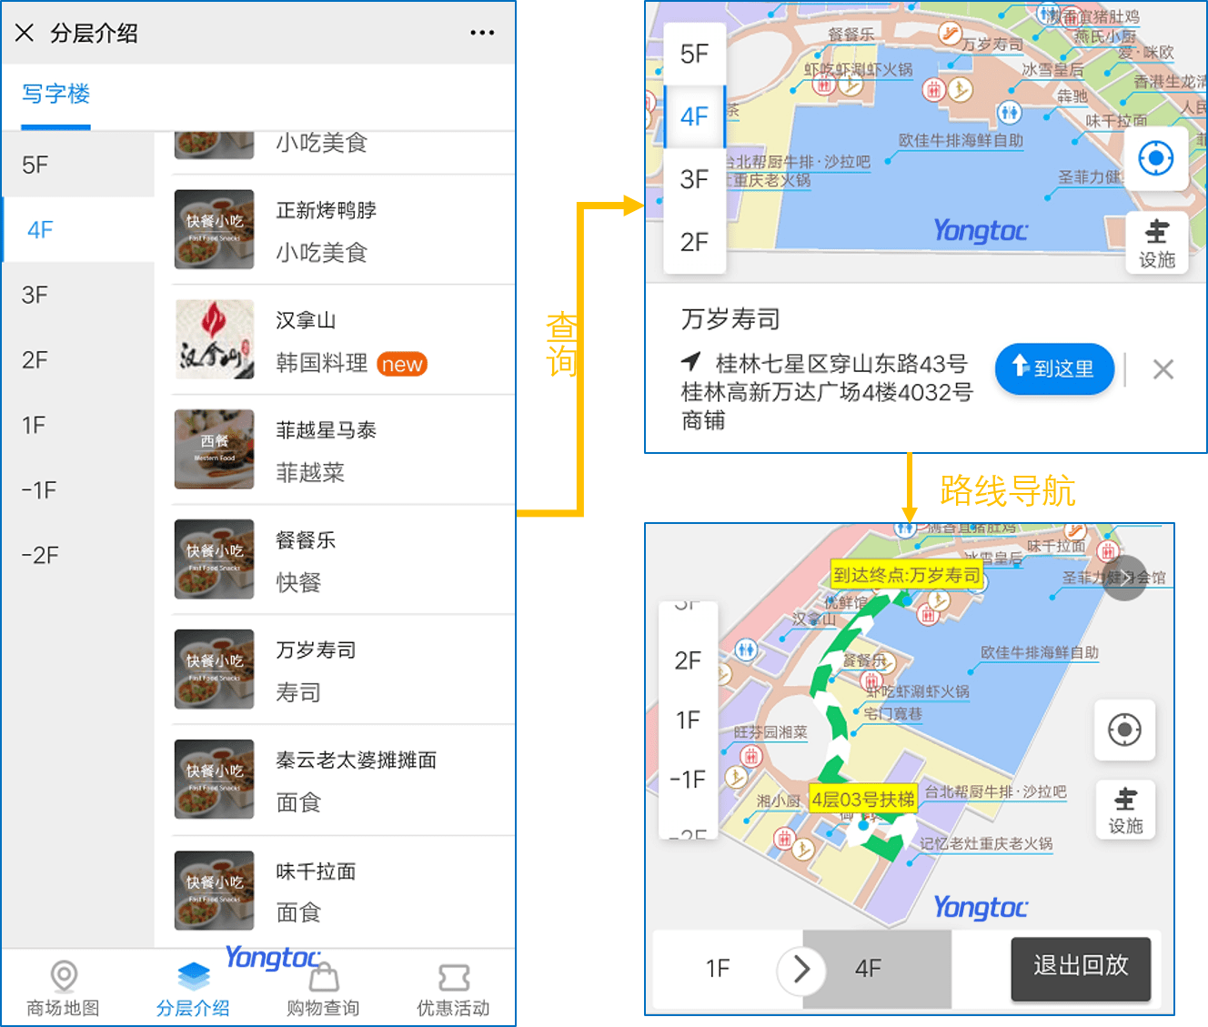
Task: Click the 汉拿山 logo thumbnail
Action: [215, 339]
